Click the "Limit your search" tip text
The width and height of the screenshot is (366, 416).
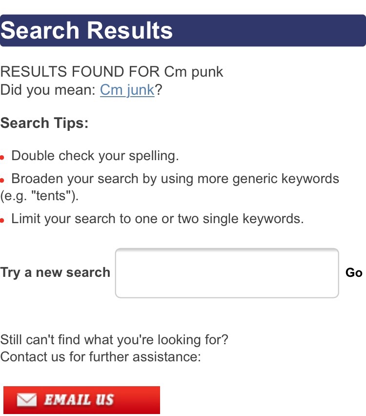[x=157, y=219]
